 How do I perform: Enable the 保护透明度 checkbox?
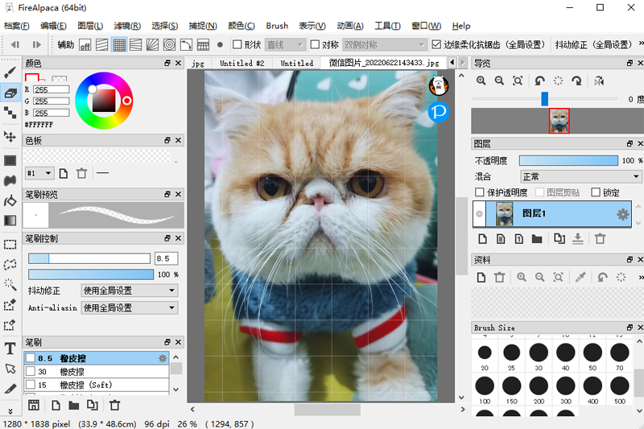481,192
